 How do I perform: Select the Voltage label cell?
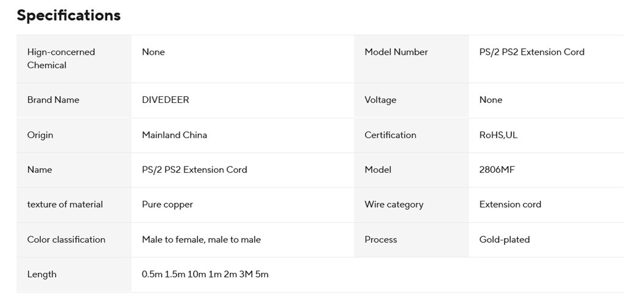tap(380, 100)
